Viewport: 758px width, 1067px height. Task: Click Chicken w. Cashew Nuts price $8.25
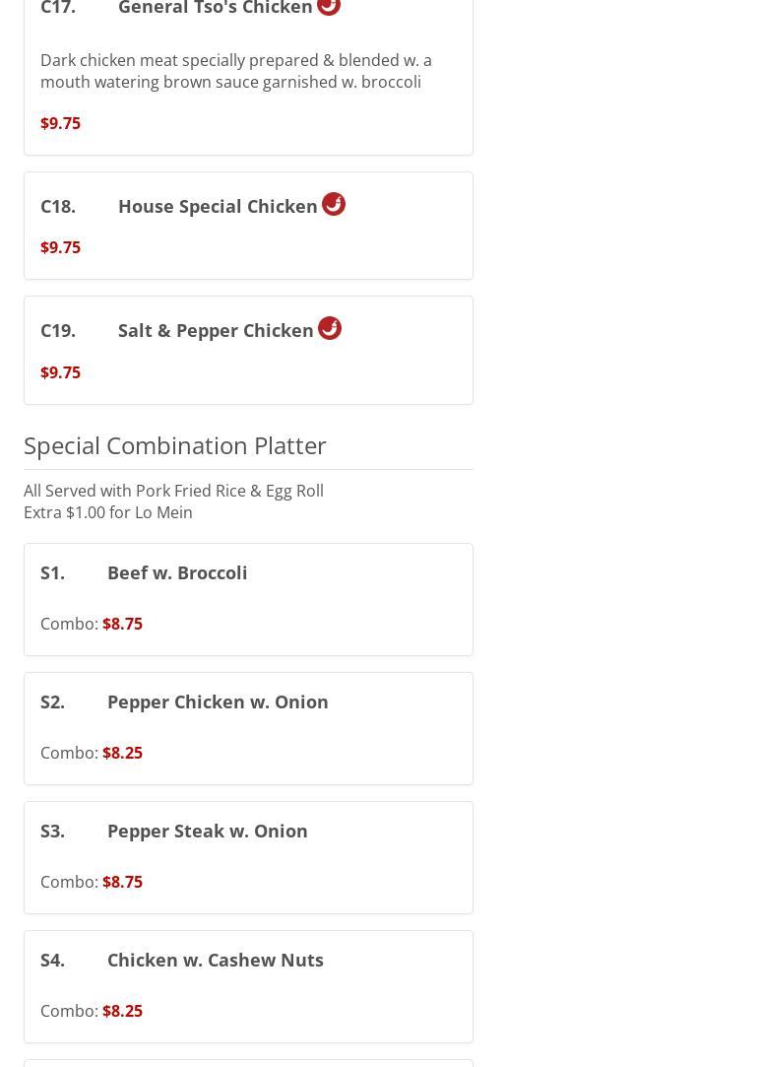(x=122, y=1012)
